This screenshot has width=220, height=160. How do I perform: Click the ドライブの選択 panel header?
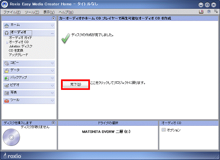108,123
